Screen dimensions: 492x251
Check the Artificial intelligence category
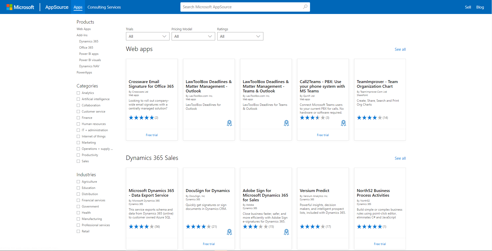coord(78,99)
